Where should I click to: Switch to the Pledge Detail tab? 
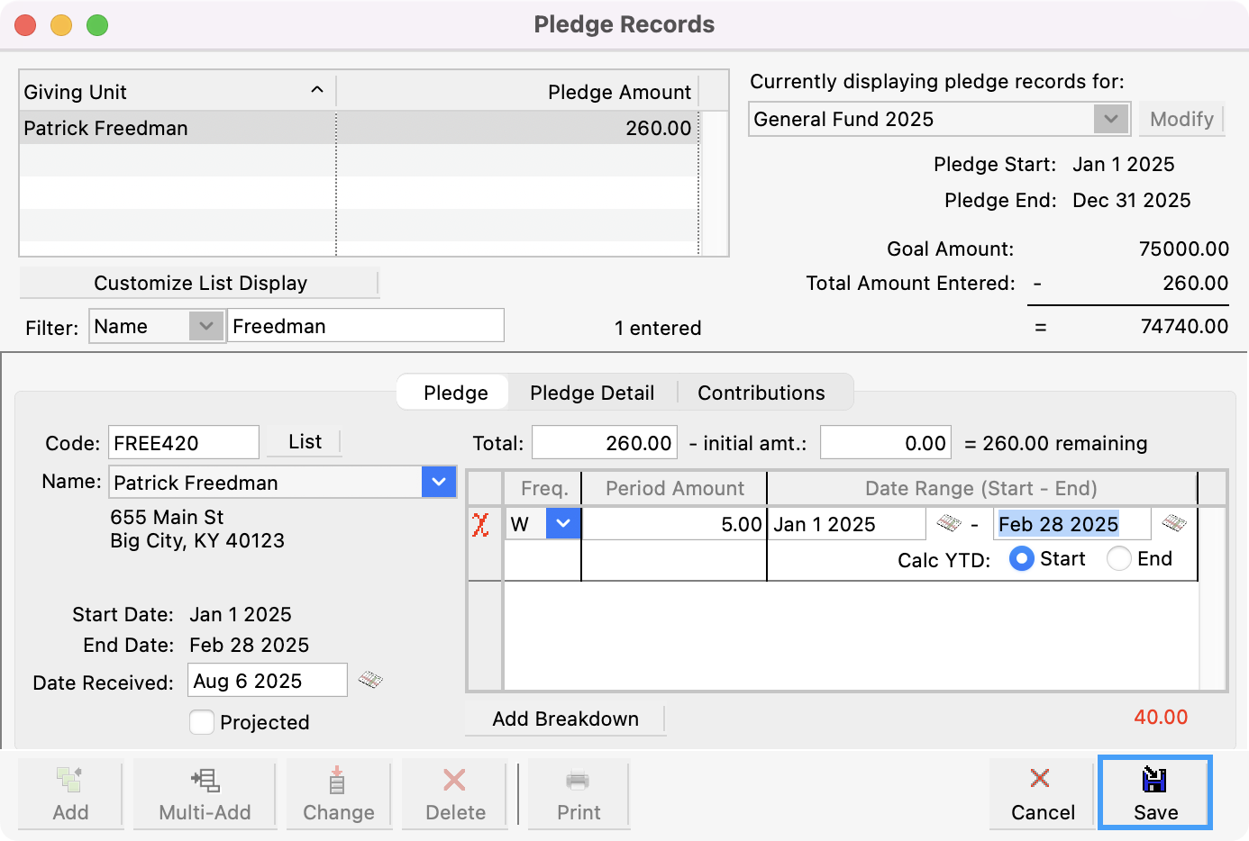592,393
